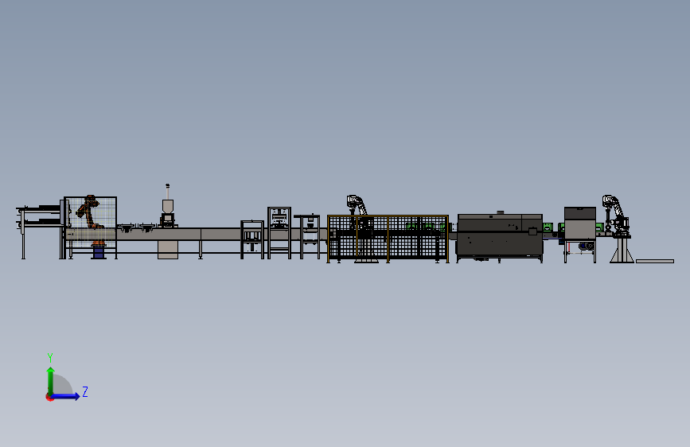Select the beige cabinet below the hopper machine

[168, 250]
